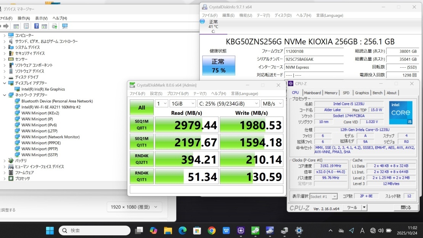423x238 pixels.
Task: Open the C: drive selection dropdown
Action: pos(228,104)
